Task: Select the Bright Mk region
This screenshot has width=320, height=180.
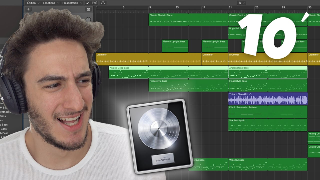Action: click(268, 33)
